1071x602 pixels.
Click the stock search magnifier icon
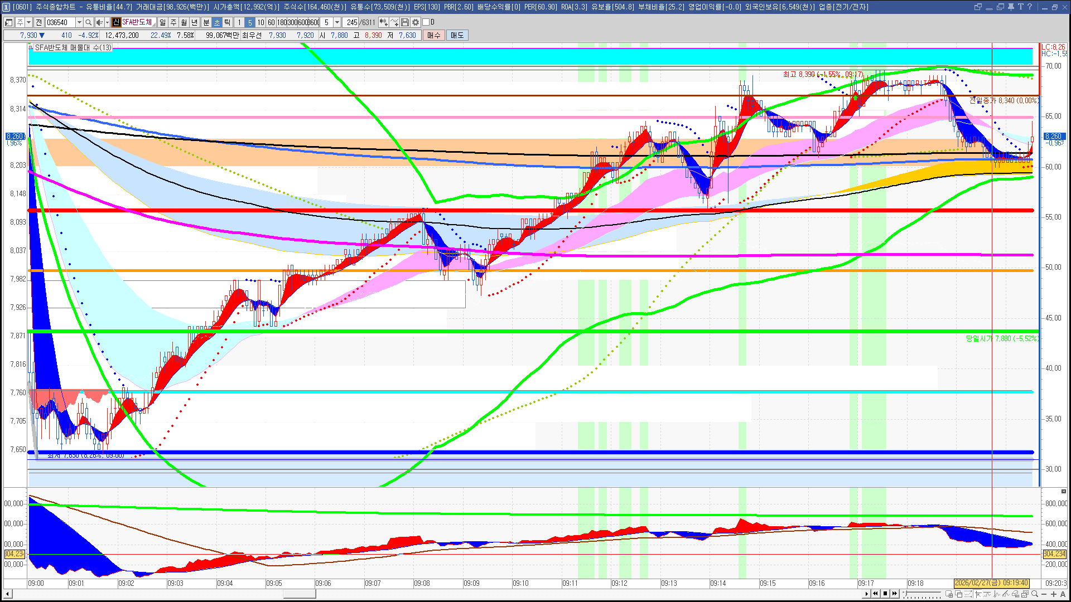pos(88,22)
